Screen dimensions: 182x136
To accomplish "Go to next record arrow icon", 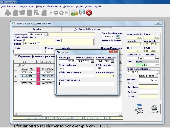I will (x=61, y=13).
